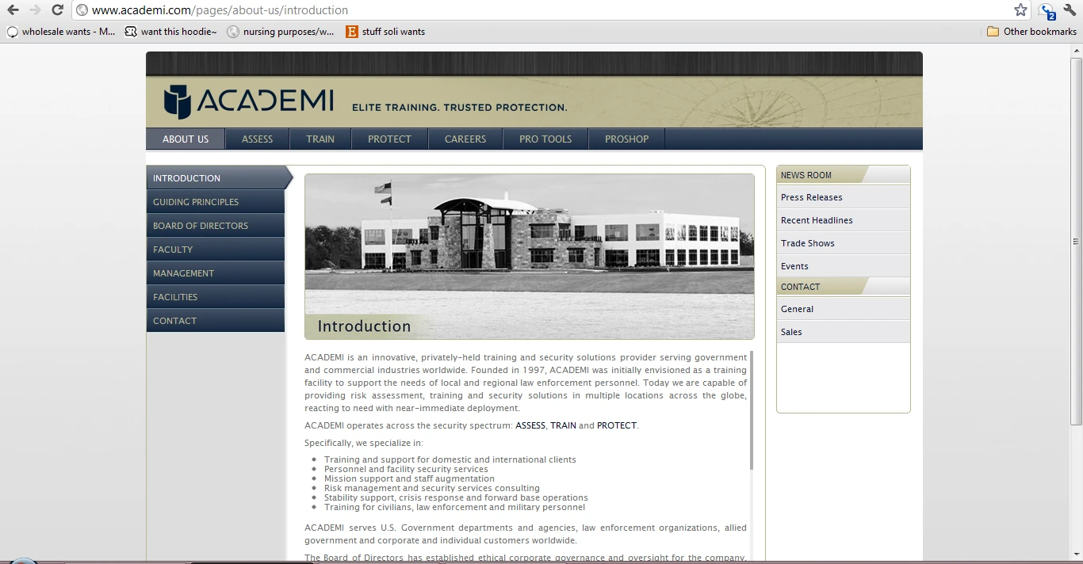Screen dimensions: 1083x564
Task: Open the 'want this hoodie~' bookmark
Action: tap(170, 32)
